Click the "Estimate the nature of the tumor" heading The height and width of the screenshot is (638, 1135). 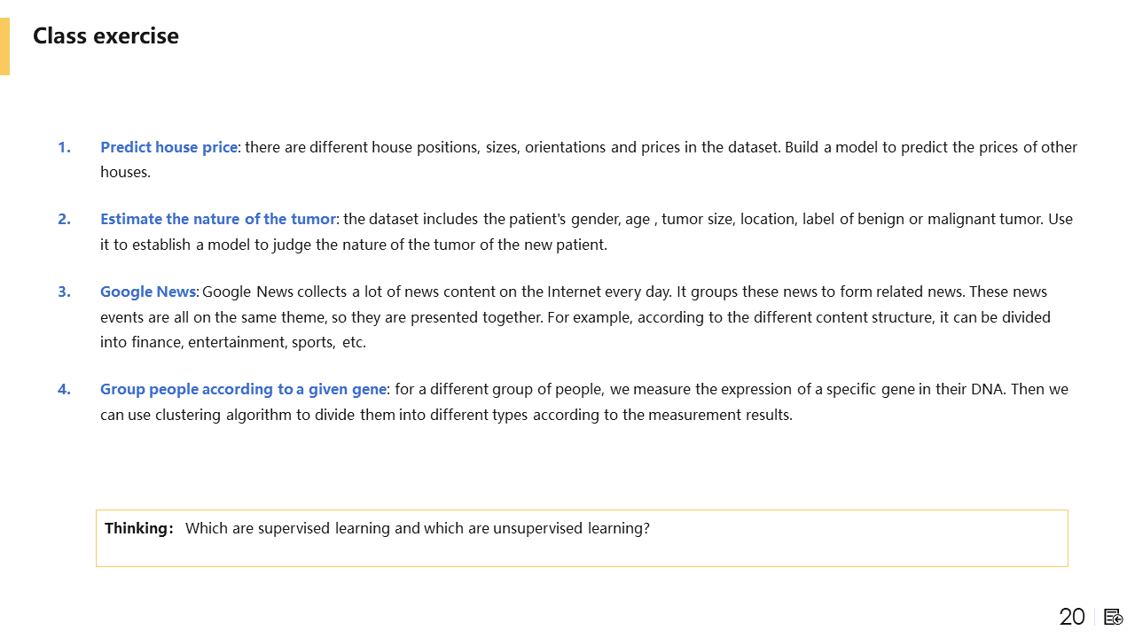pyautogui.click(x=218, y=219)
